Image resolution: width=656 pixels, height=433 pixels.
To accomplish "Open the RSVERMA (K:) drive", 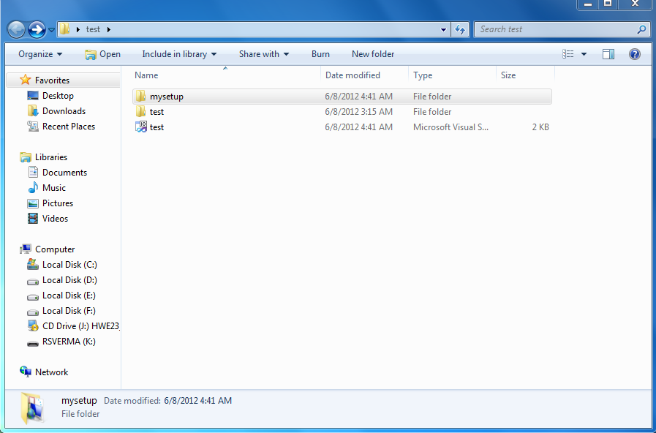I will (x=69, y=342).
